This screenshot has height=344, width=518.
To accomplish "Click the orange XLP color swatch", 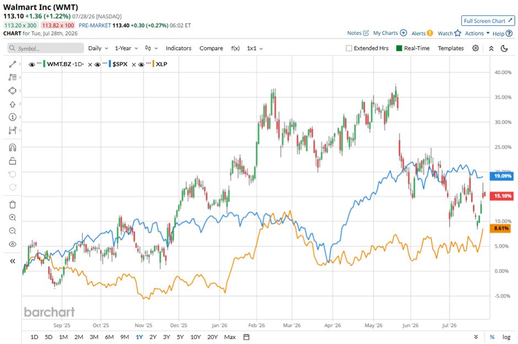I will (x=153, y=64).
